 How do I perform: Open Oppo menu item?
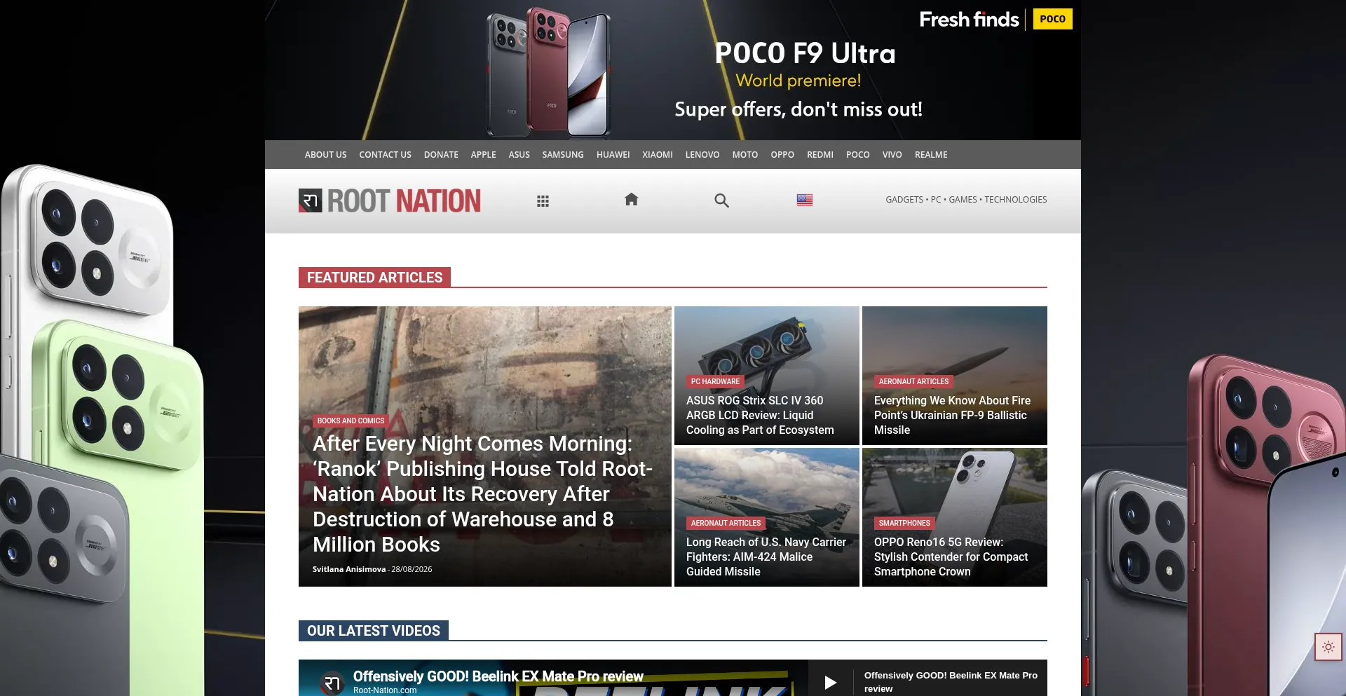[x=782, y=155]
